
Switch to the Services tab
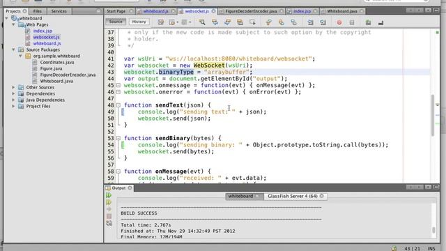tap(59, 11)
